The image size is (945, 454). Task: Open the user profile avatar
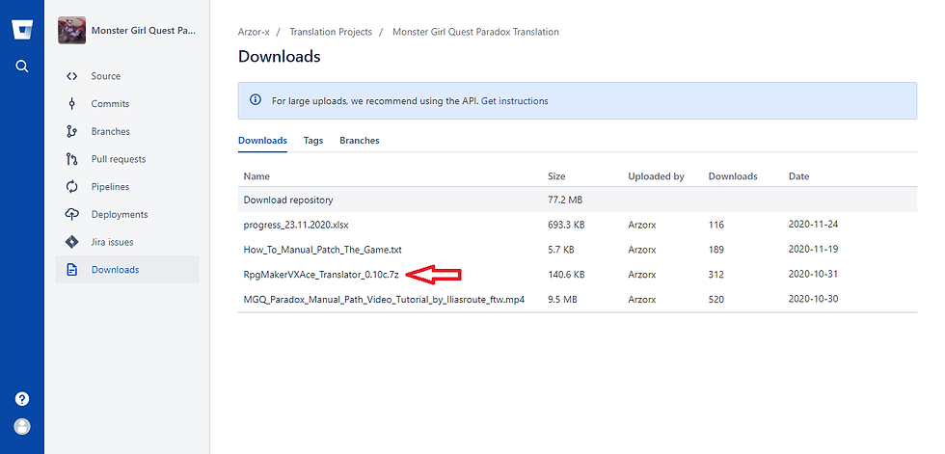click(x=21, y=426)
